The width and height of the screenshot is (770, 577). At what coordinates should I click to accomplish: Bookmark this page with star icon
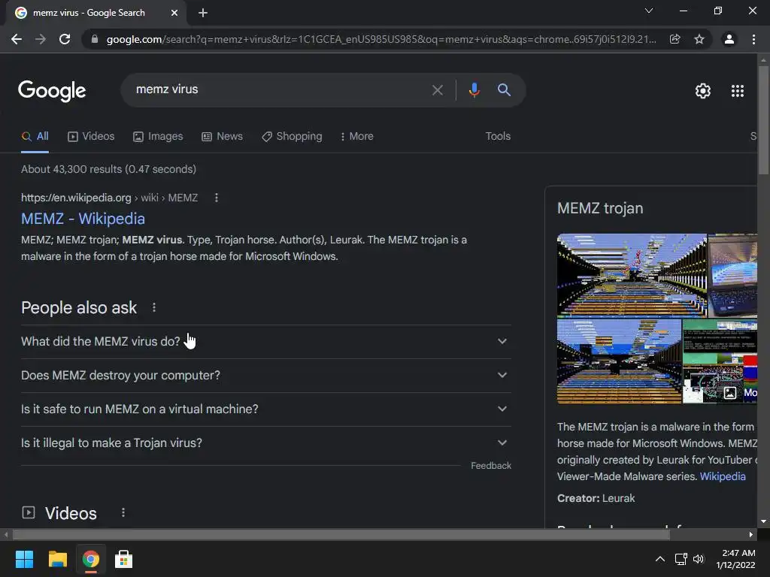(699, 39)
